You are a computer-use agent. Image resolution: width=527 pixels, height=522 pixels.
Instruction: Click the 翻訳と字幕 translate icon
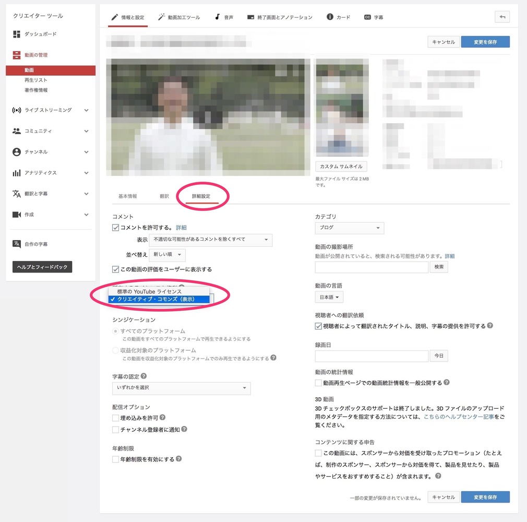[x=17, y=194]
